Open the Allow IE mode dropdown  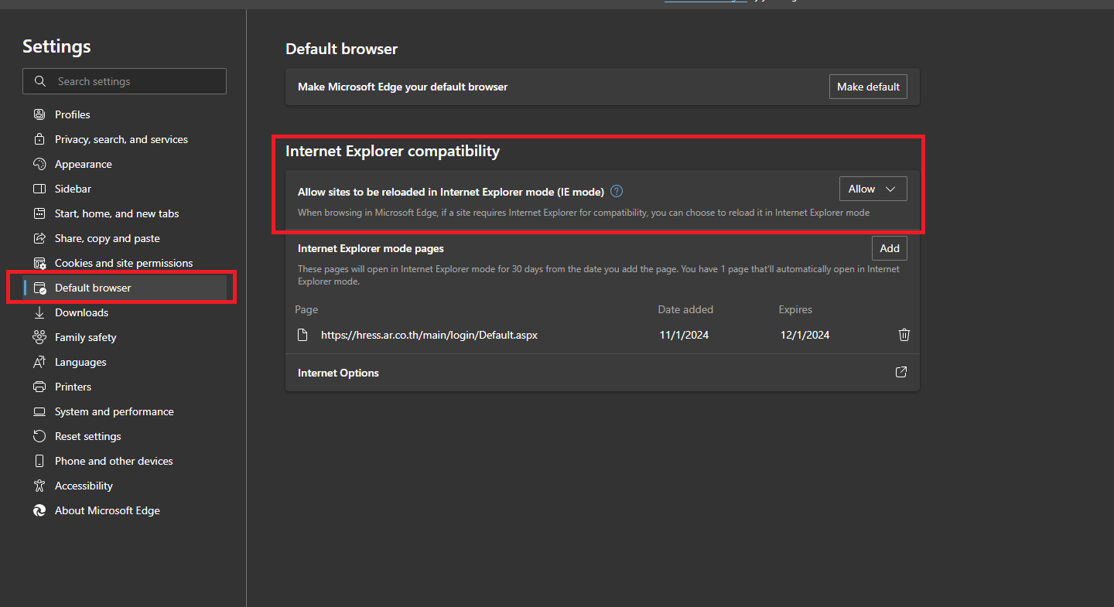[x=873, y=189]
